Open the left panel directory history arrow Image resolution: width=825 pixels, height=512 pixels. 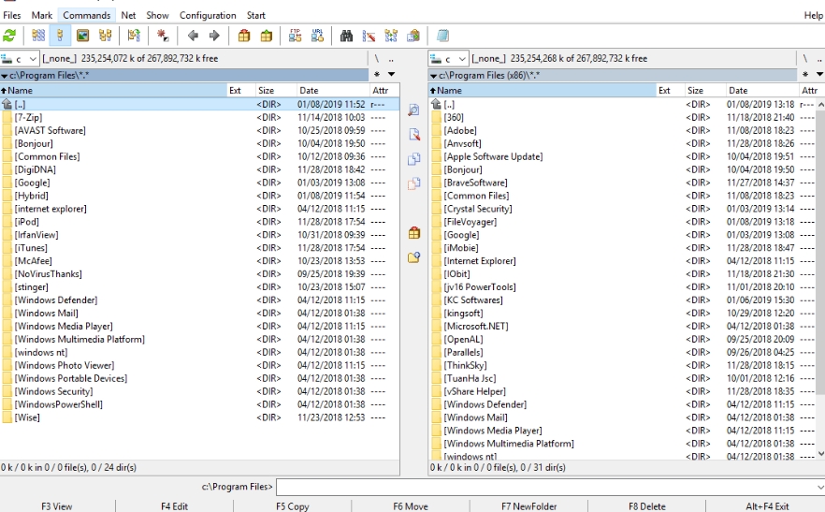391,74
